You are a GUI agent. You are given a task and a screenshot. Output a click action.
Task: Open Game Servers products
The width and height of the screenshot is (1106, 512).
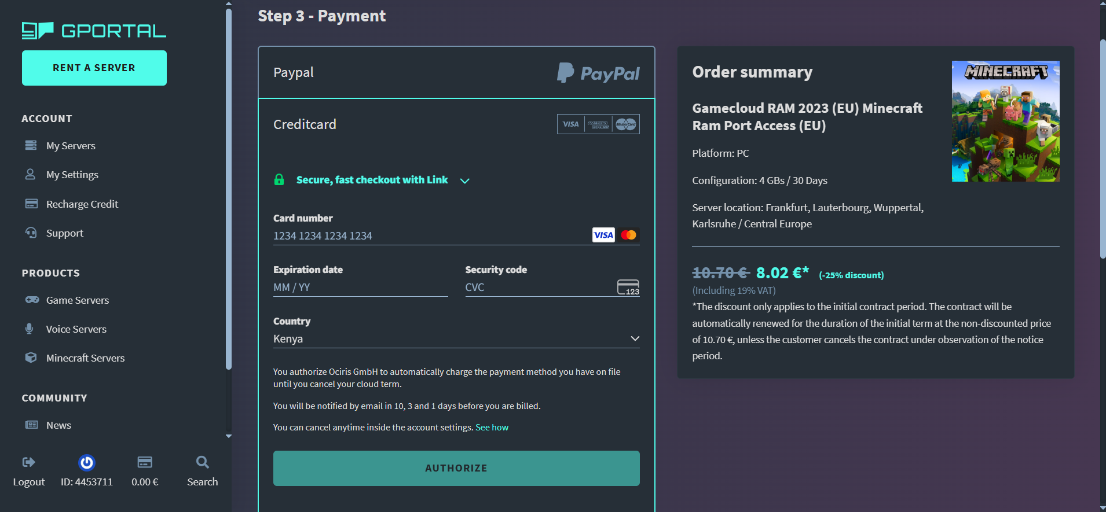78,300
